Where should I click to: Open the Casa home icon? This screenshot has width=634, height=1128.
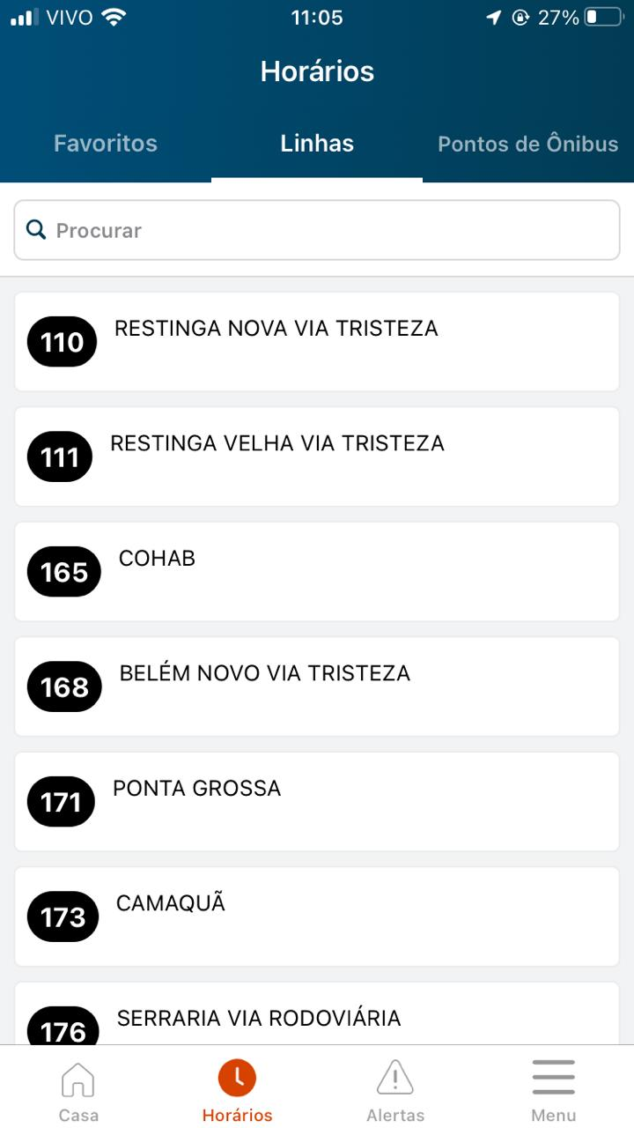tap(78, 1080)
